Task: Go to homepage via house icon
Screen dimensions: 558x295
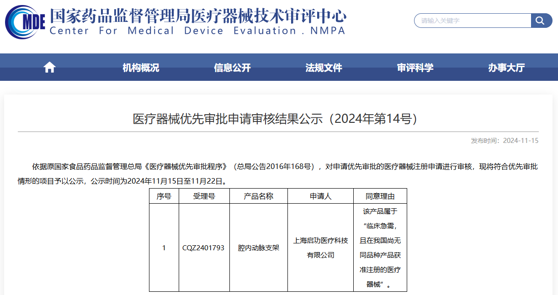Action: click(x=49, y=68)
